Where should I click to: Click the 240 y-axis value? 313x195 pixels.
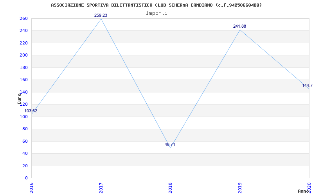[x=23, y=31]
